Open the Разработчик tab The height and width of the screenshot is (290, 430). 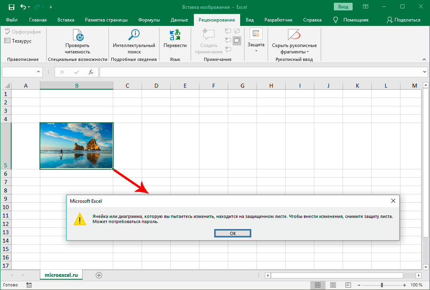point(278,20)
